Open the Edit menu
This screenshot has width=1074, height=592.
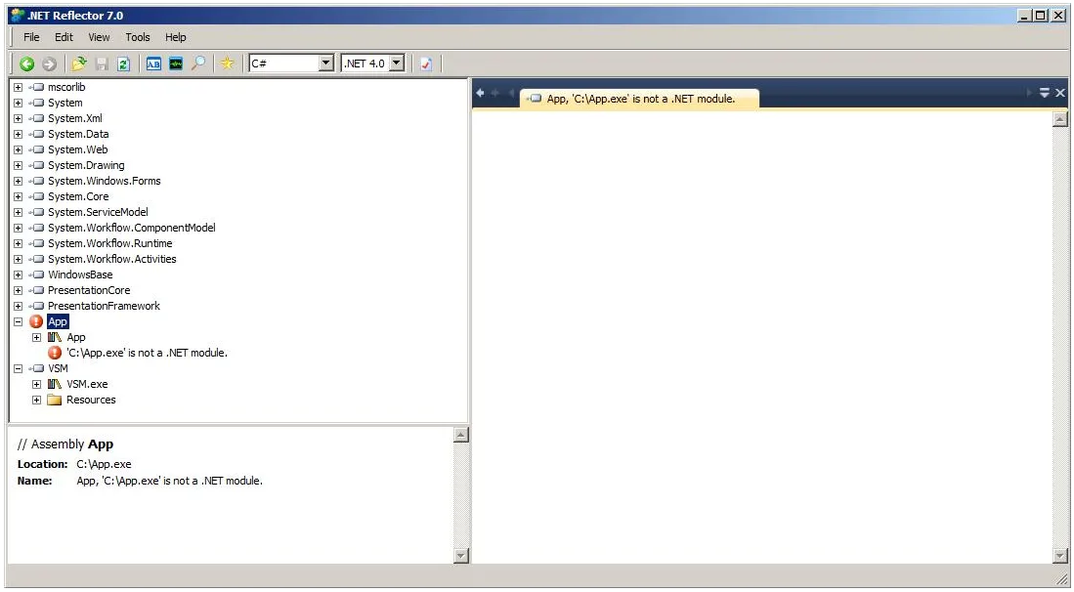64,37
